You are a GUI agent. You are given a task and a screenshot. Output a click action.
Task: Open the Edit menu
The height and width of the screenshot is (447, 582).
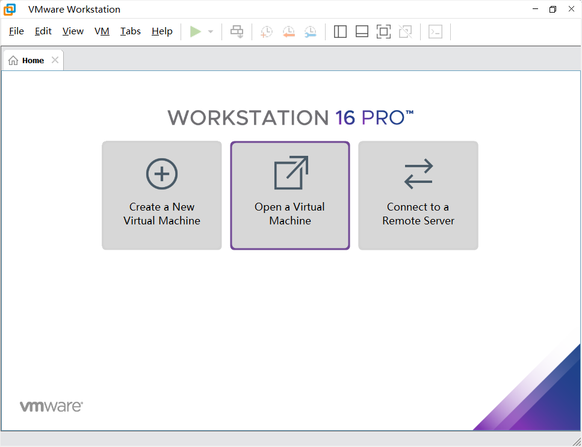point(43,31)
